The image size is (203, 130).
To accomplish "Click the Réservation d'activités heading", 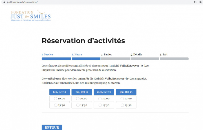I will pyautogui.click(x=83, y=41).
